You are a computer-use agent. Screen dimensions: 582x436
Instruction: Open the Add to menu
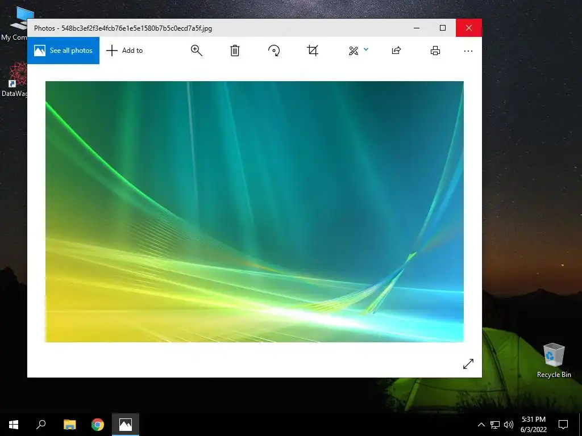[x=124, y=51]
